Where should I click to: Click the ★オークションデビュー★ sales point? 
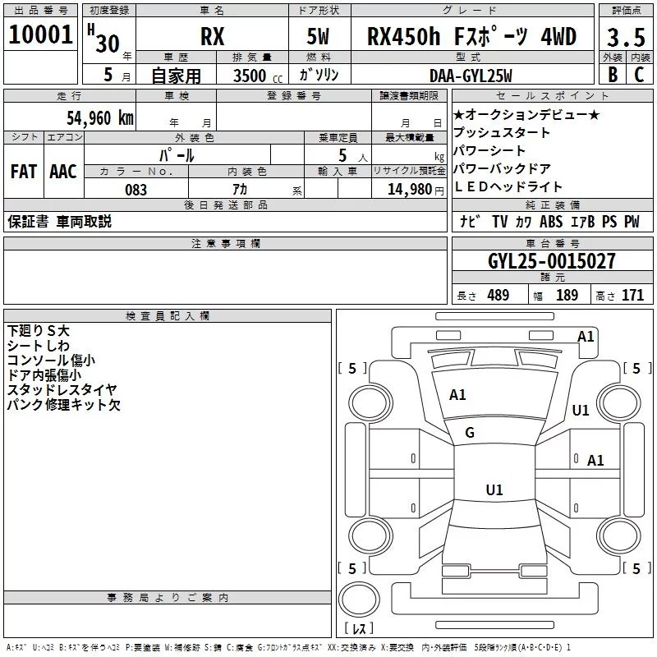[x=526, y=114]
